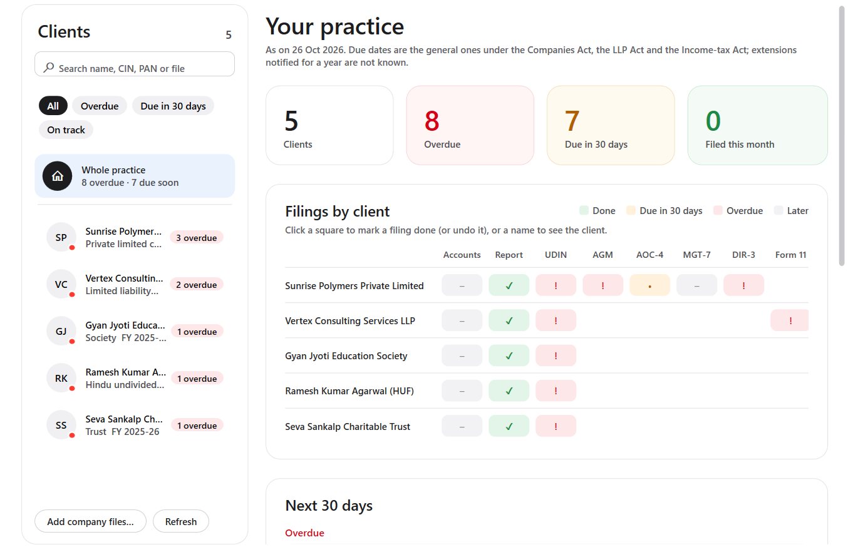The image size is (858, 557).
Task: Mark Sunrise Polymers AGM filing done
Action: 603,285
